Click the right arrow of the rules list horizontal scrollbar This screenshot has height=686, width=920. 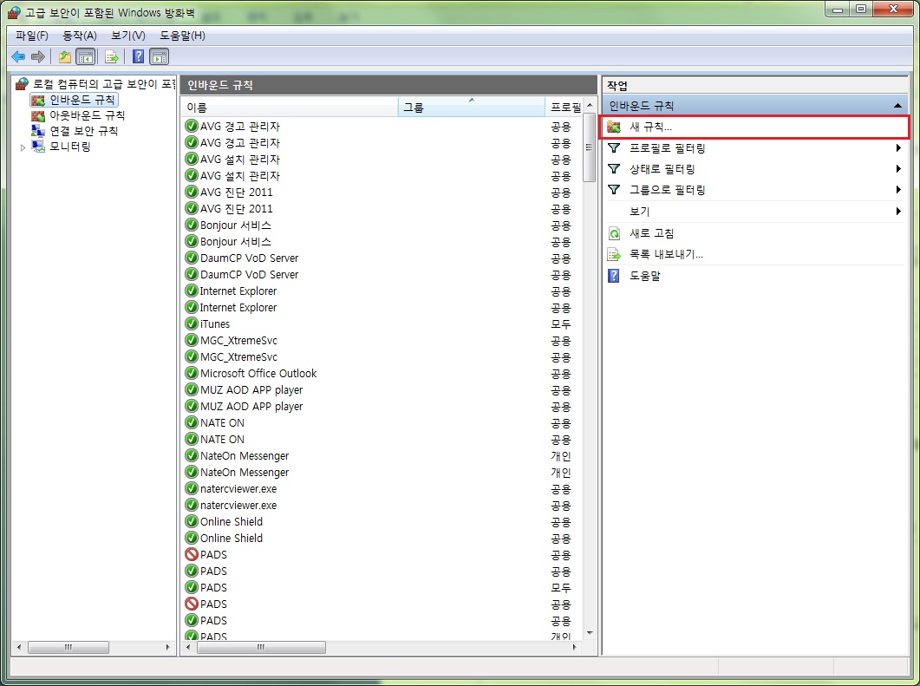click(x=575, y=647)
